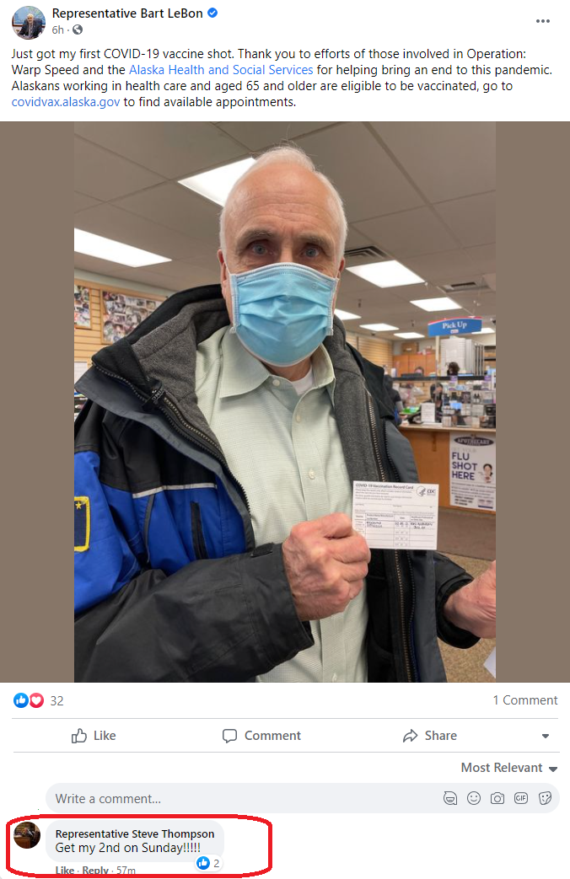
Task: Reply to Steve Thompson's comment
Action: coord(94,870)
